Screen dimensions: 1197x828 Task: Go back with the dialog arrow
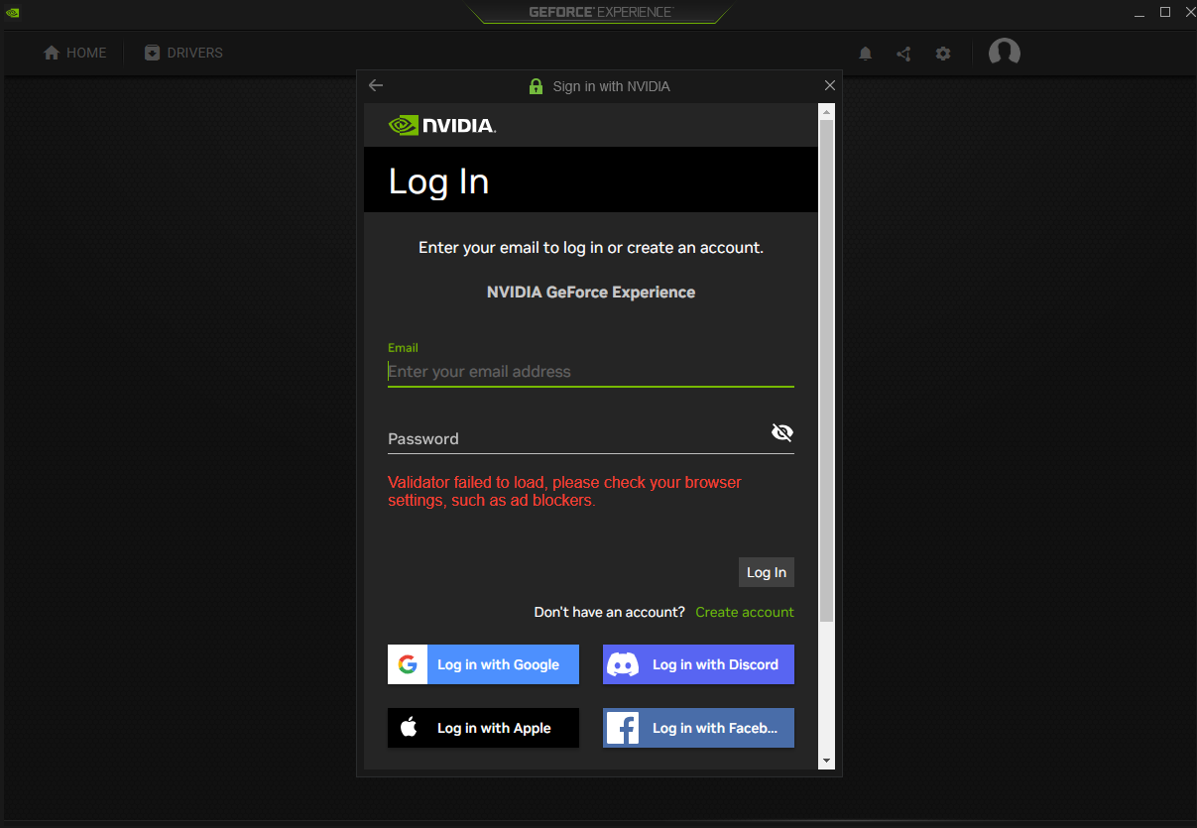(375, 85)
